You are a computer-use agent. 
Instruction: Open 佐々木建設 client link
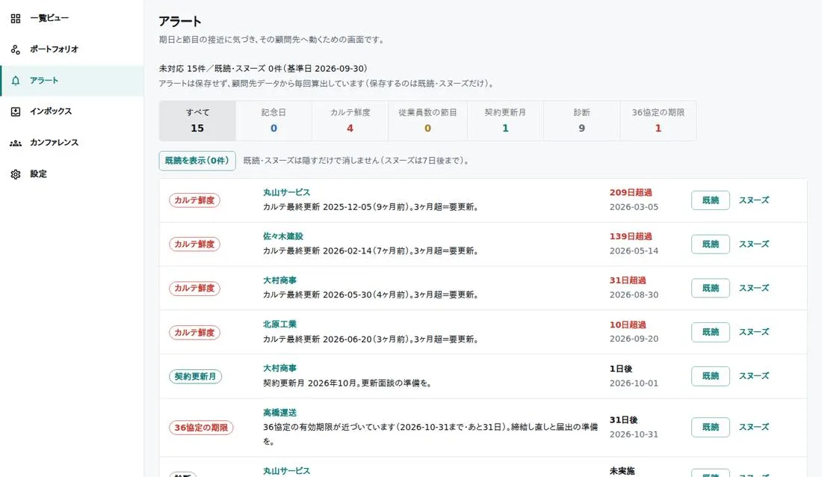(283, 237)
